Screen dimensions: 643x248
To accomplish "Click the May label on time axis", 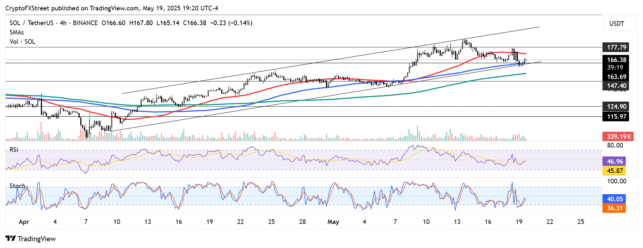I will pyautogui.click(x=333, y=222).
